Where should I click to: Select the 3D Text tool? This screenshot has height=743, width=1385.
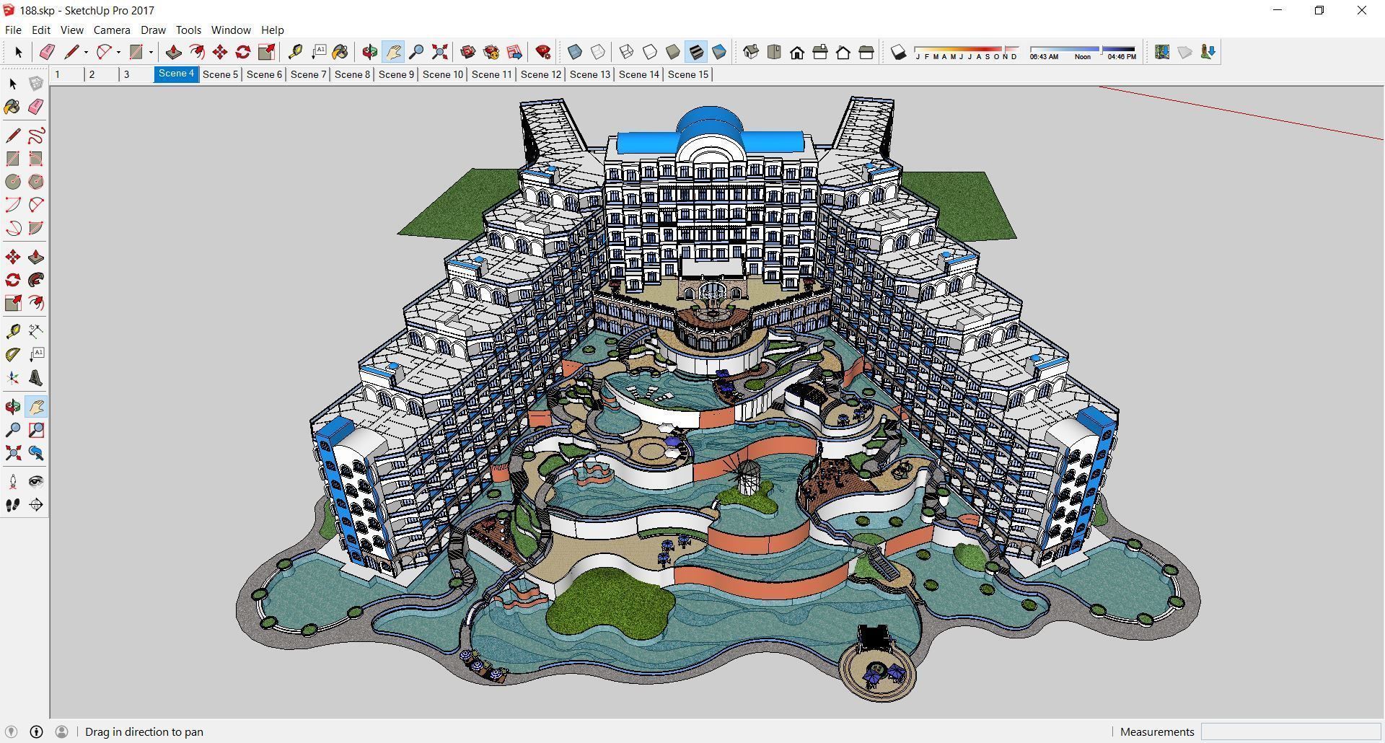36,378
